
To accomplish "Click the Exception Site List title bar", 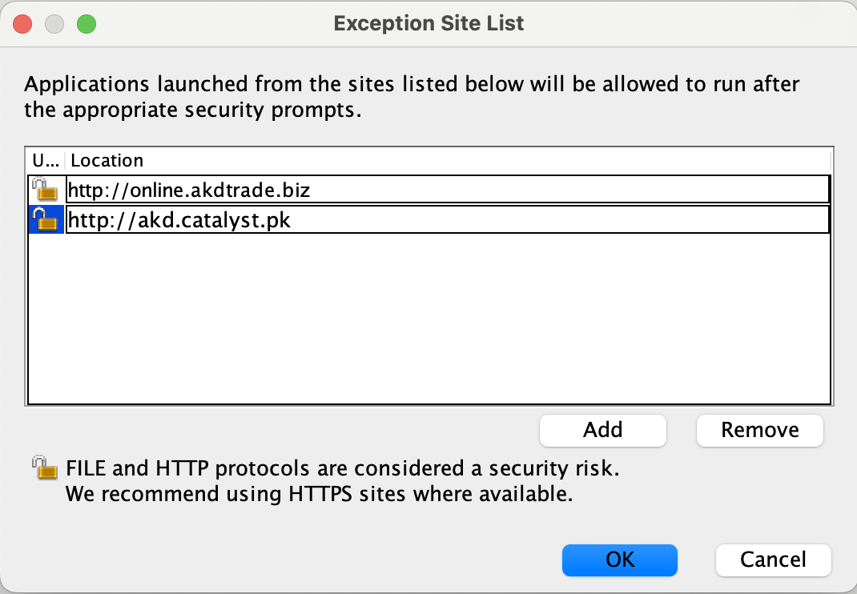I will (x=428, y=23).
